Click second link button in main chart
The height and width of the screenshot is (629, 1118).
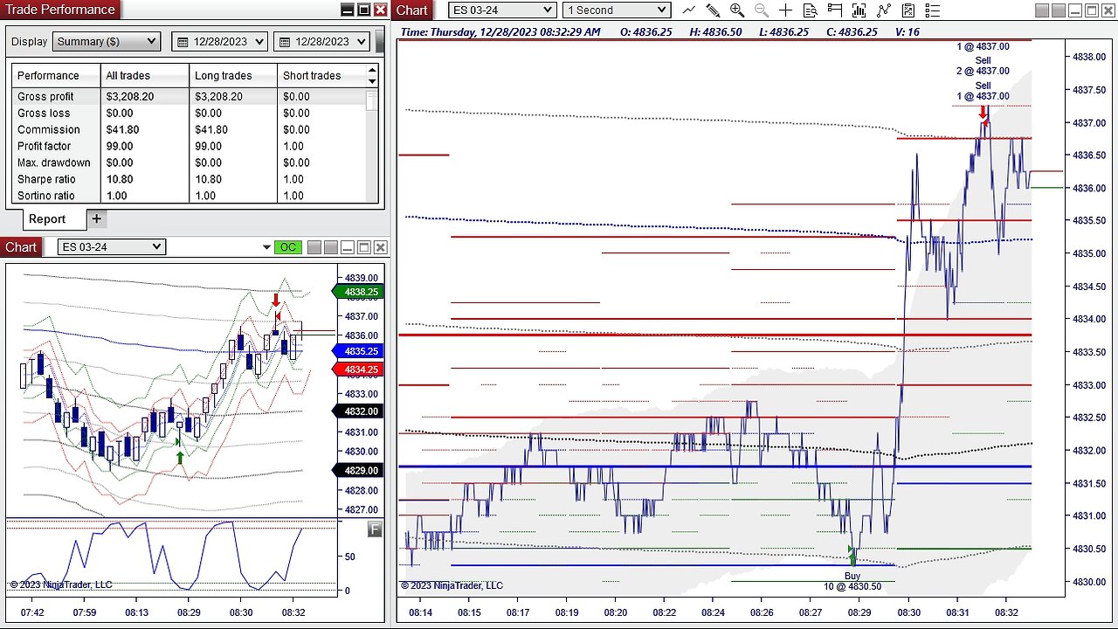click(x=1059, y=10)
